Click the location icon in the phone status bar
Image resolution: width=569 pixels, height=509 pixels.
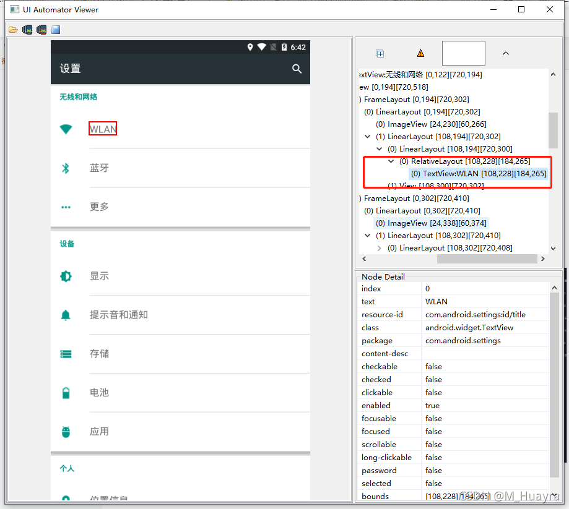pyautogui.click(x=250, y=47)
